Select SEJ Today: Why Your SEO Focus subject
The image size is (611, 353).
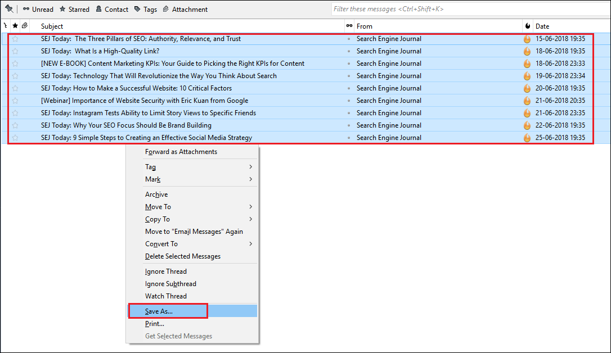(x=126, y=125)
